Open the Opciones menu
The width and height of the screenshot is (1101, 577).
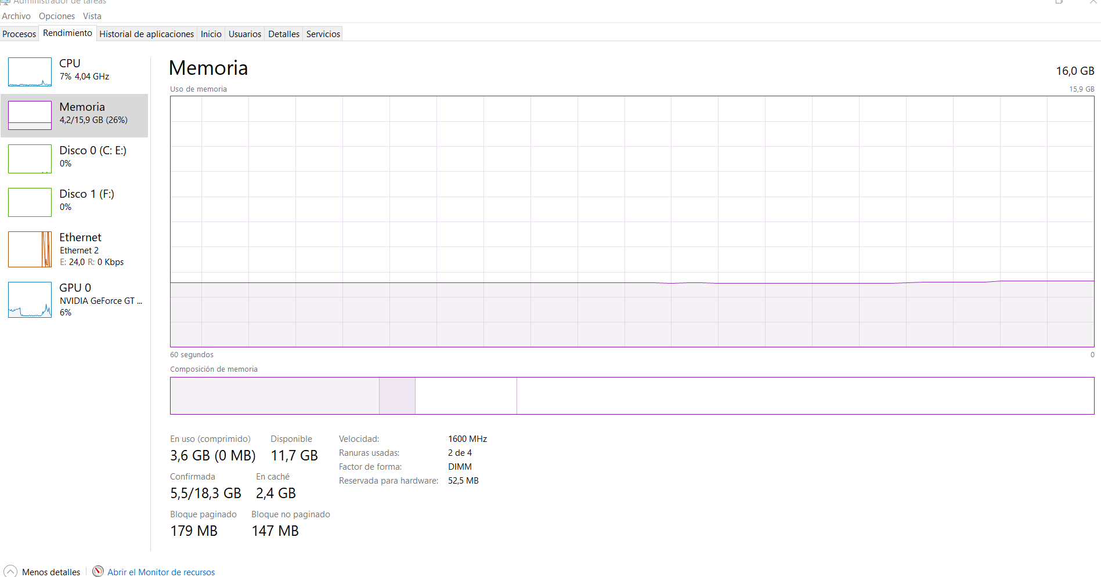point(57,16)
